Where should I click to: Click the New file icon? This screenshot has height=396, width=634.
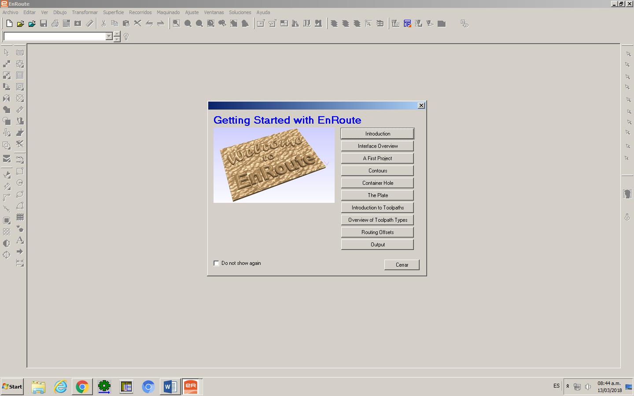pyautogui.click(x=9, y=24)
